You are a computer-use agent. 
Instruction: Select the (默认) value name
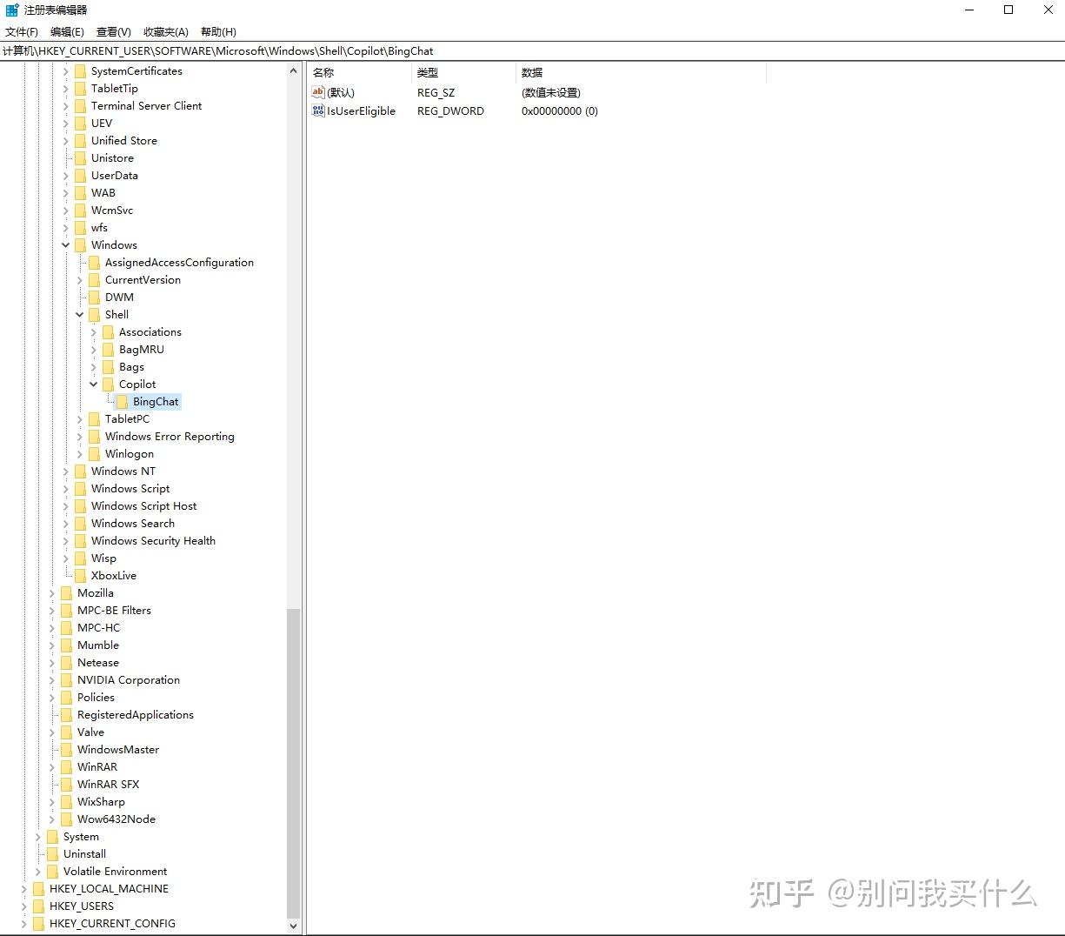pyautogui.click(x=341, y=92)
